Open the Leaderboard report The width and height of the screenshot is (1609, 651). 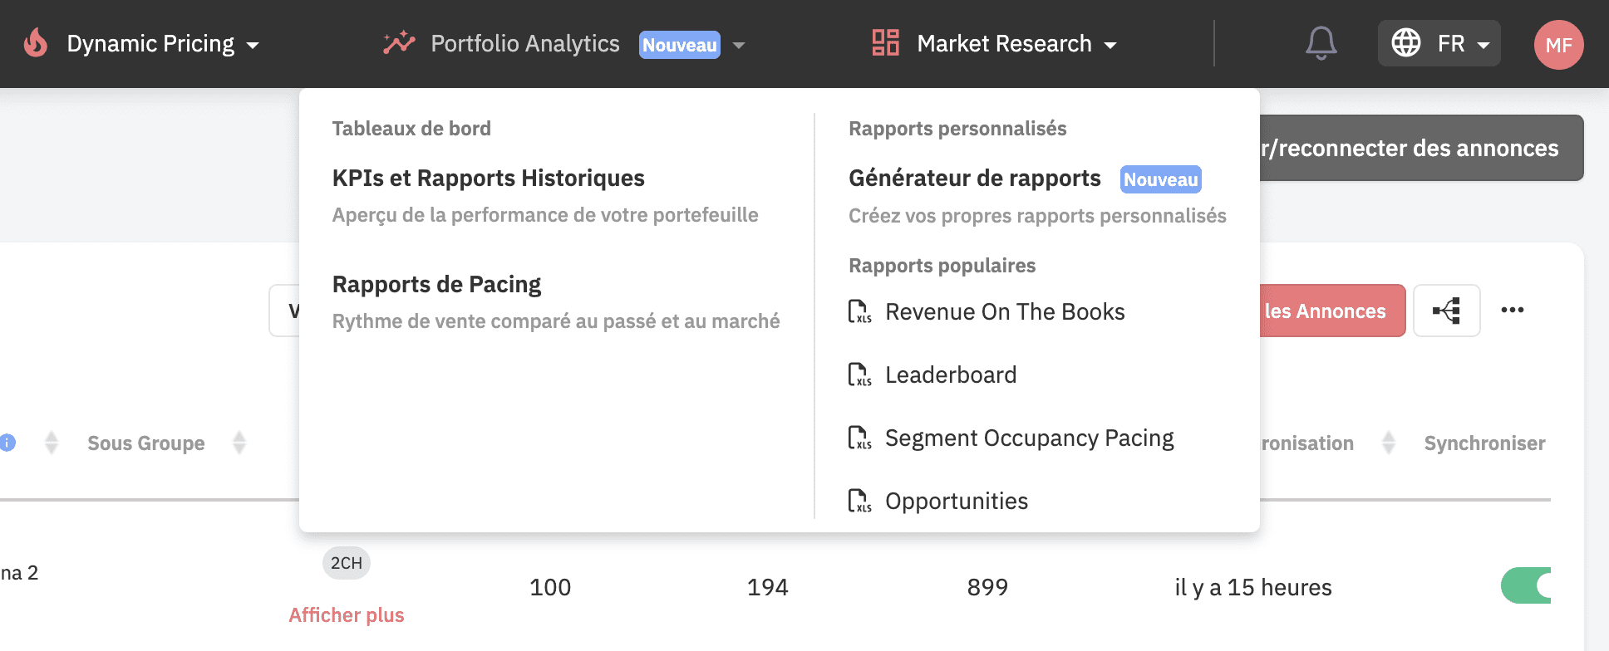coord(950,375)
